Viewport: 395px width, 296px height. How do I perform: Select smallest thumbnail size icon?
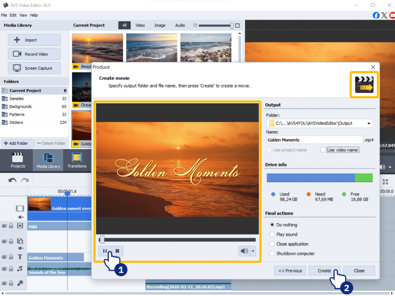click(195, 25)
